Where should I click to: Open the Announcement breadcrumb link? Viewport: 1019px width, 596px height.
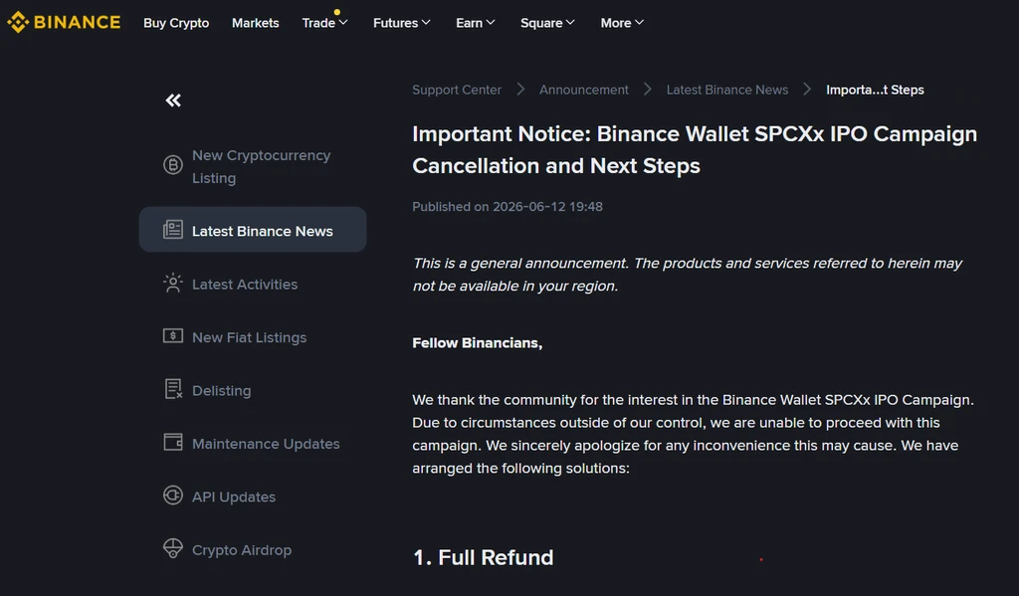583,90
